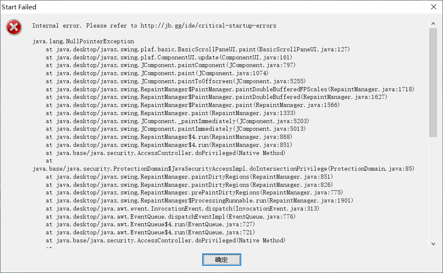443x273 pixels.
Task: Click the dialog close X button
Action: pyautogui.click(x=434, y=7)
